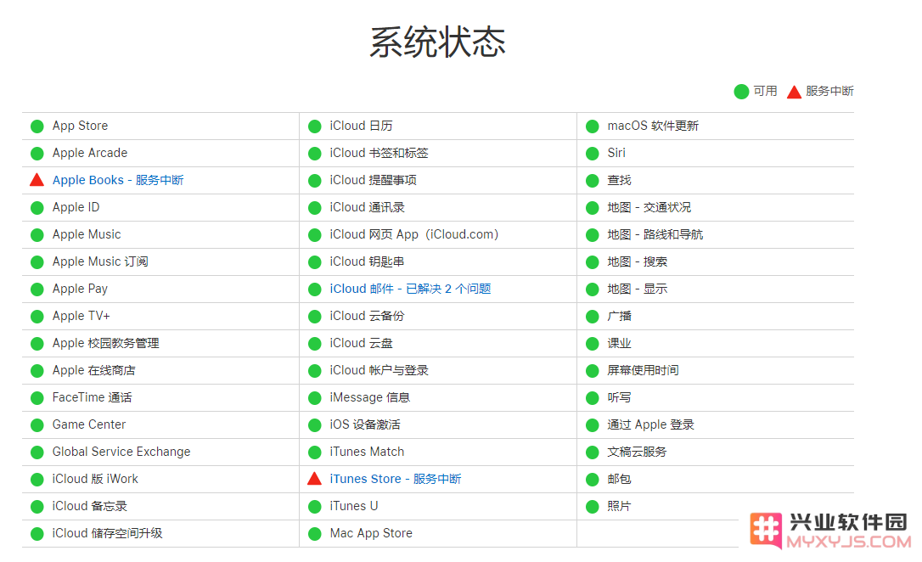Select the Apple Pay row text

80,289
